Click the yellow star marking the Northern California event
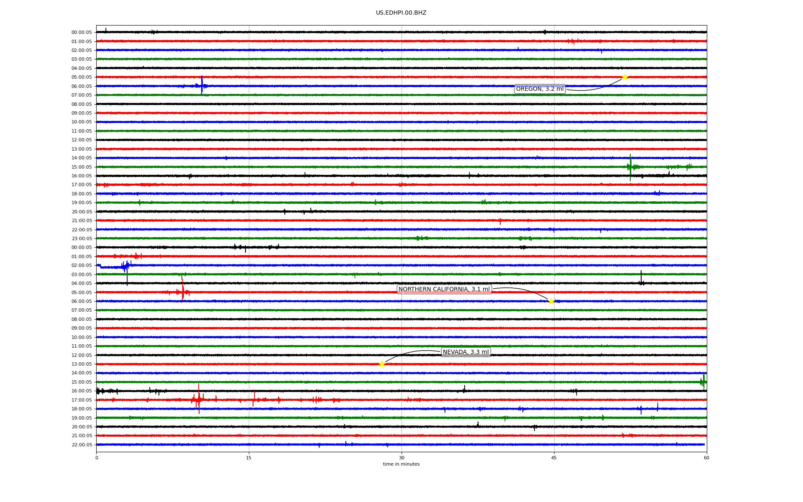803x502 pixels. (551, 301)
